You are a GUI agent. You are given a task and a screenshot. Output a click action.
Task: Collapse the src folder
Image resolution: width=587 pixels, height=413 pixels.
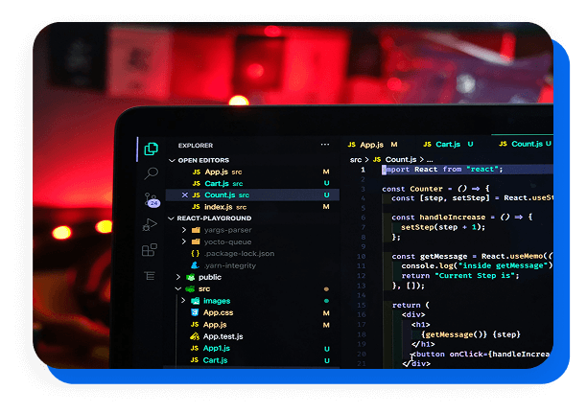(x=178, y=288)
